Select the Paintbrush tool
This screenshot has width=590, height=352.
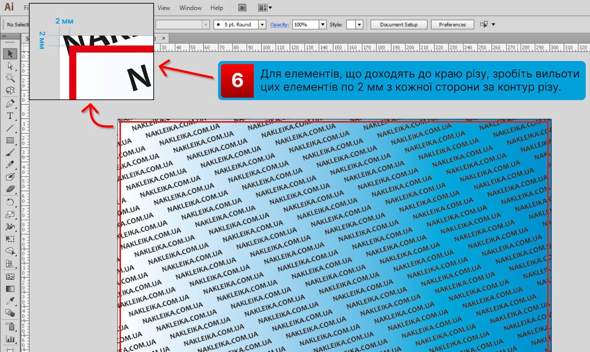(x=10, y=153)
